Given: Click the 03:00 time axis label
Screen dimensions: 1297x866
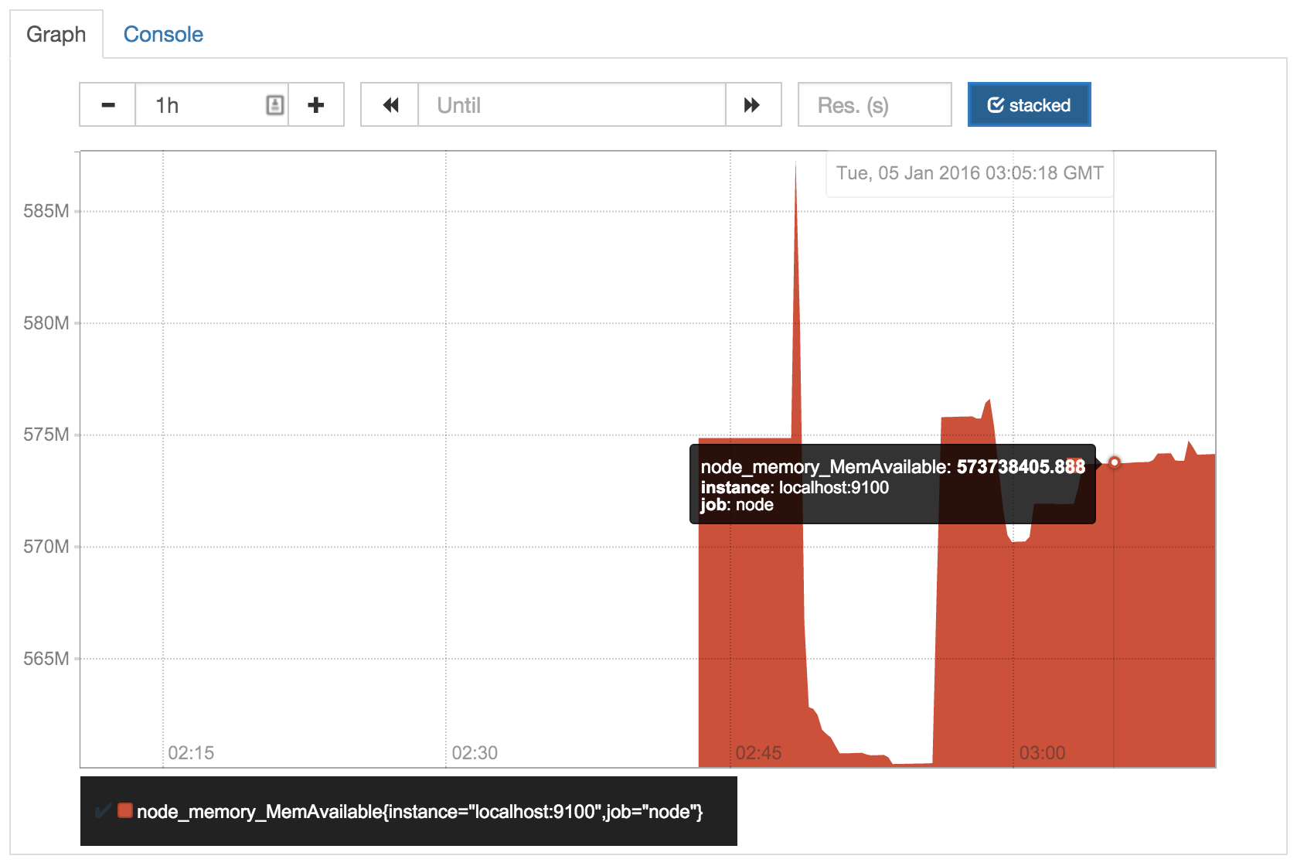Looking at the screenshot, I should pos(1042,753).
